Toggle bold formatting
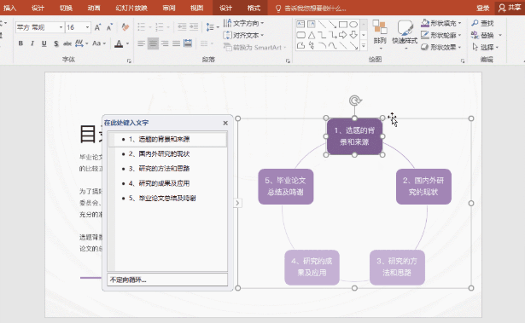 point(20,43)
